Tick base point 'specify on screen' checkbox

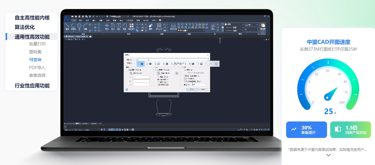128,70
